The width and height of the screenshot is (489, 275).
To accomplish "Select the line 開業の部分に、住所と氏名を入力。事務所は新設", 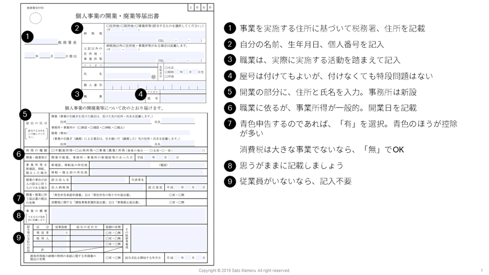I will pyautogui.click(x=328, y=92).
